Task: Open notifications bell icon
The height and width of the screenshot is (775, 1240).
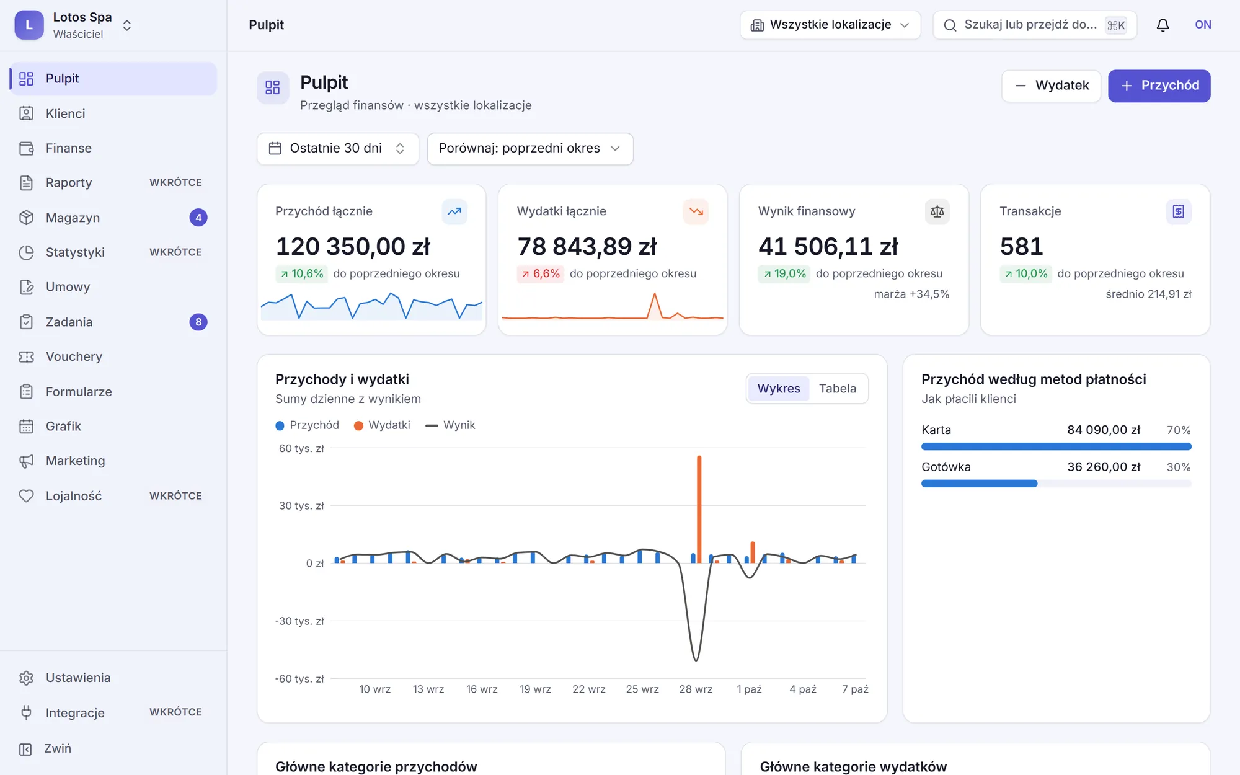Action: 1163,25
